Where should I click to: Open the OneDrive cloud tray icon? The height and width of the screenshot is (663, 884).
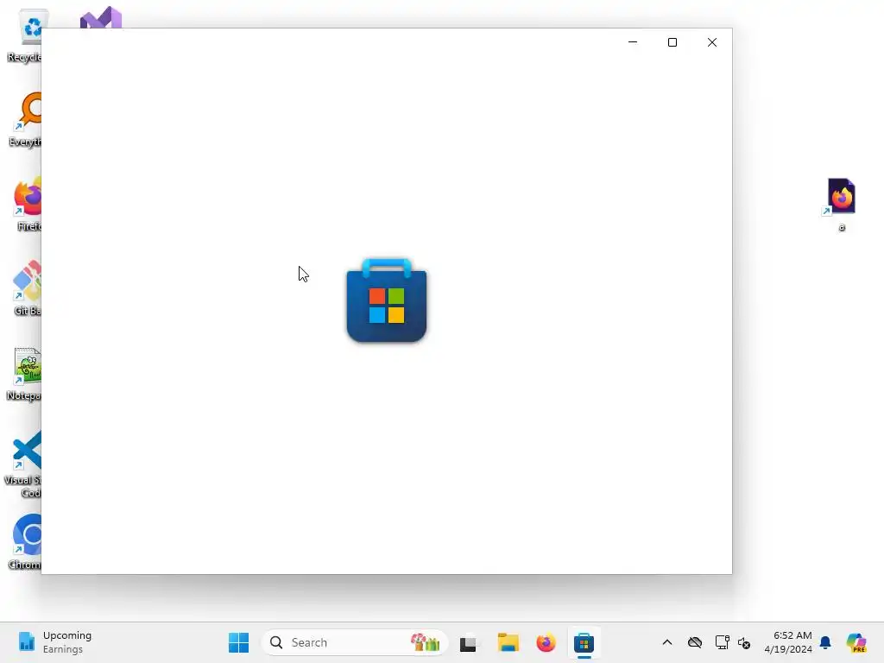point(695,642)
